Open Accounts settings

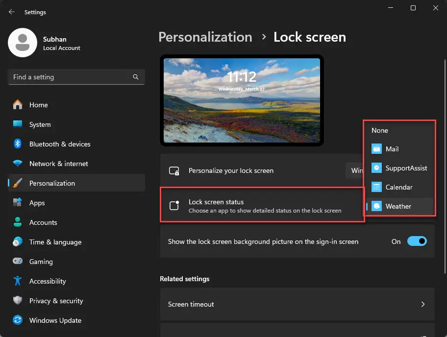tap(76, 222)
